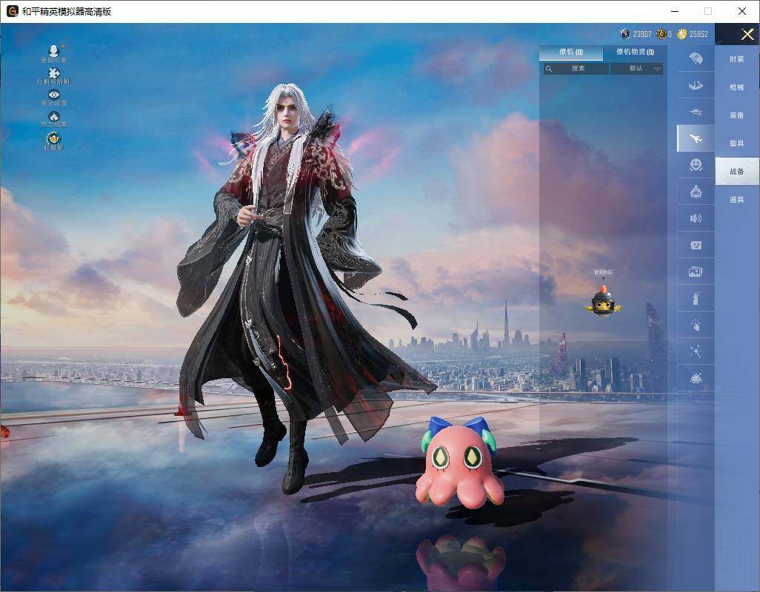Open the smiley sticker tag category
The image size is (760, 592).
coord(696,246)
